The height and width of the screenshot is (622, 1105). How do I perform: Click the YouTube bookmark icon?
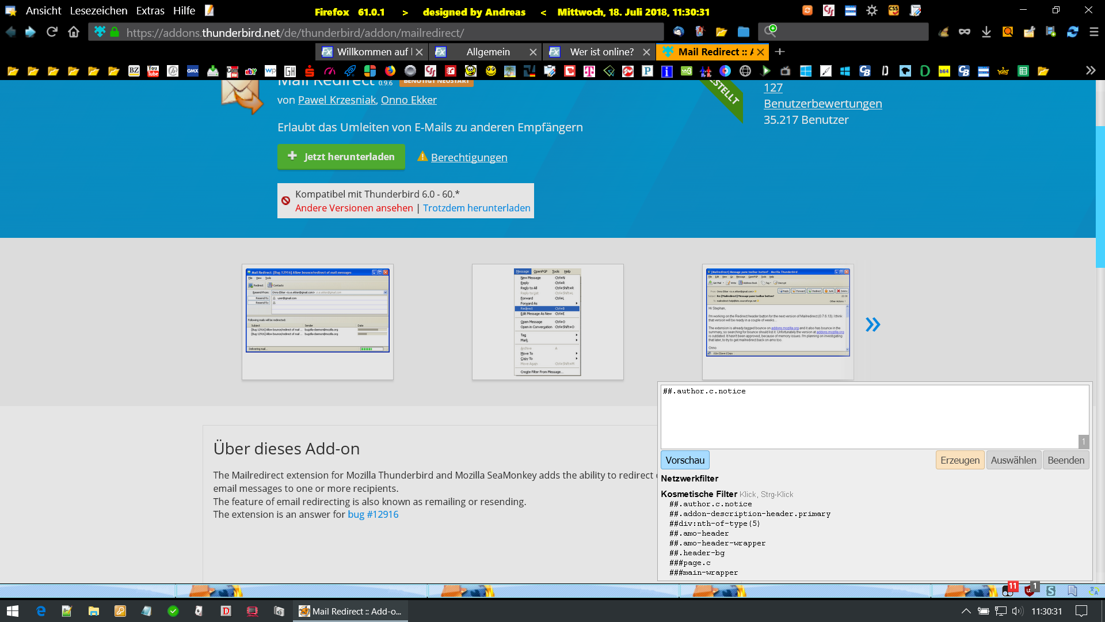click(153, 71)
